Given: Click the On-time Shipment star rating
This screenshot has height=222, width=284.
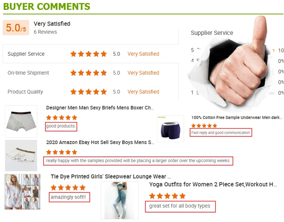Looking at the screenshot, I should (89, 73).
